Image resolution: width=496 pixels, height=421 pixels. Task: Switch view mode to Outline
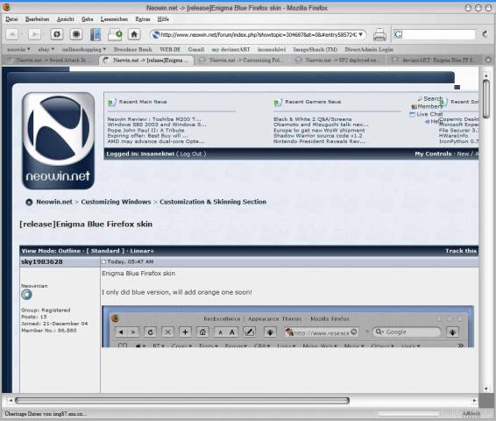[69, 251]
